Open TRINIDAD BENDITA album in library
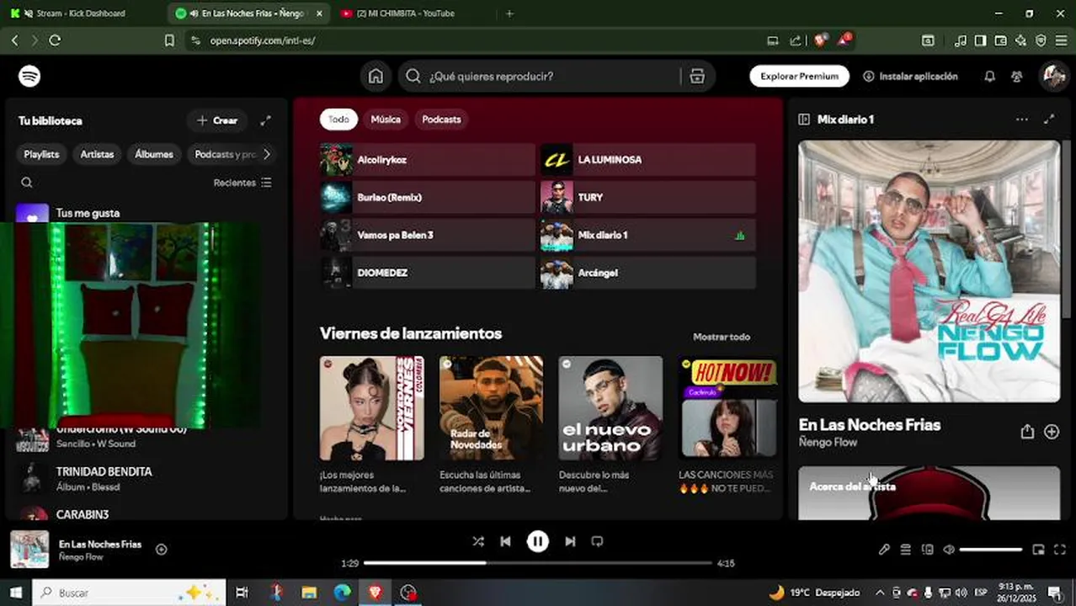This screenshot has width=1076, height=606. 146,478
